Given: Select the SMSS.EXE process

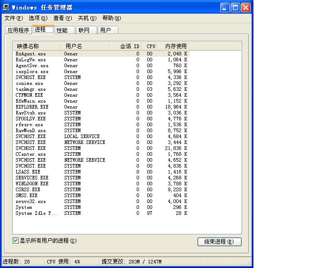Looking at the screenshot, I should pyautogui.click(x=101, y=195).
